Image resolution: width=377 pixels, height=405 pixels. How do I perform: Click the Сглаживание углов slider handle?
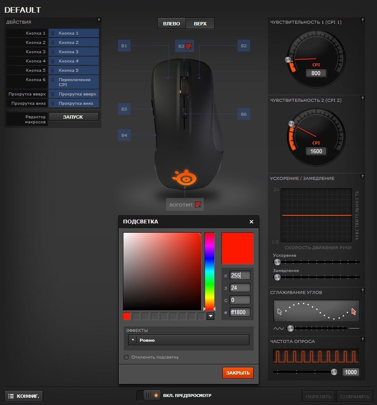pyautogui.click(x=290, y=328)
